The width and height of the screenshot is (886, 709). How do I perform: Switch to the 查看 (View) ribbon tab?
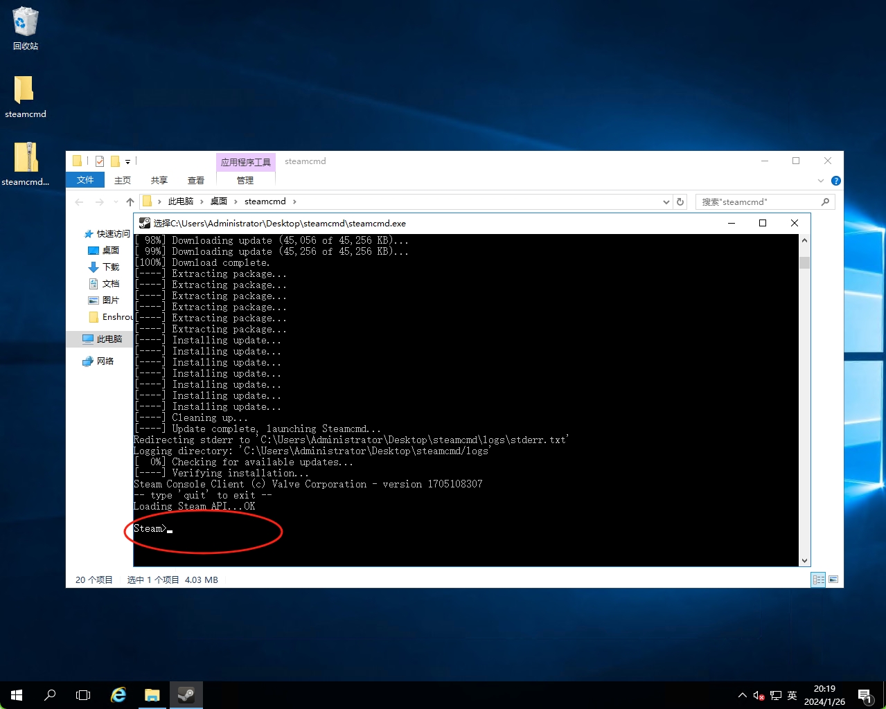point(196,180)
